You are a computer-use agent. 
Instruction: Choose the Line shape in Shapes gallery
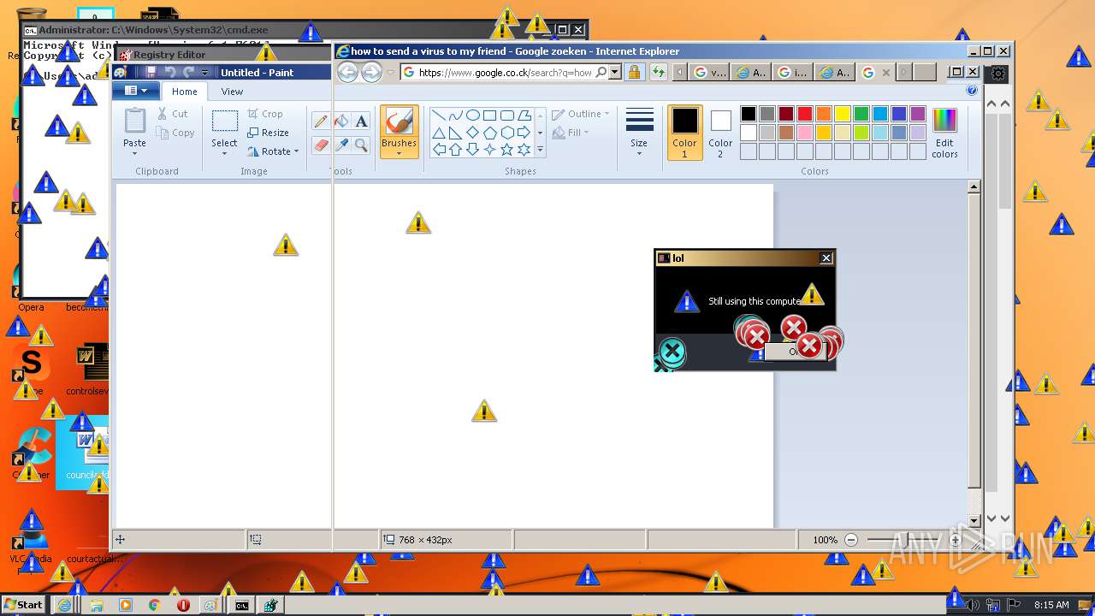point(438,115)
